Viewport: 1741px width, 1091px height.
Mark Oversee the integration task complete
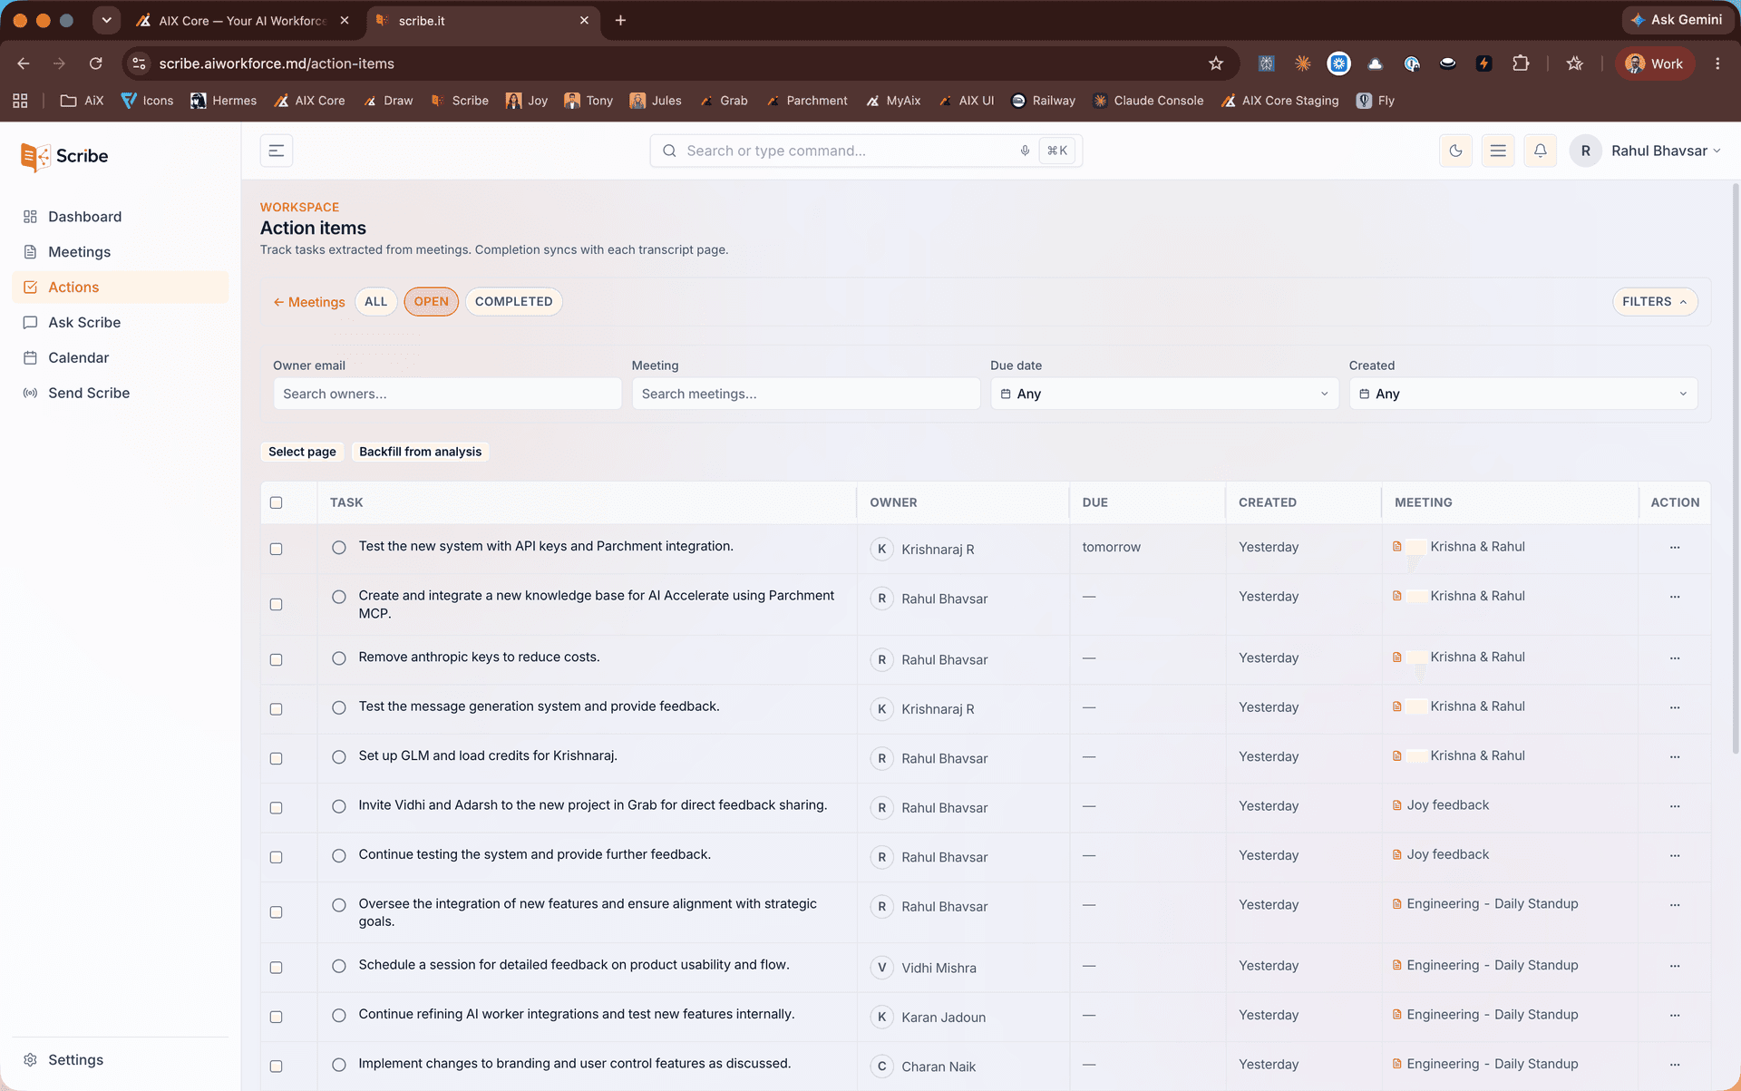point(339,905)
